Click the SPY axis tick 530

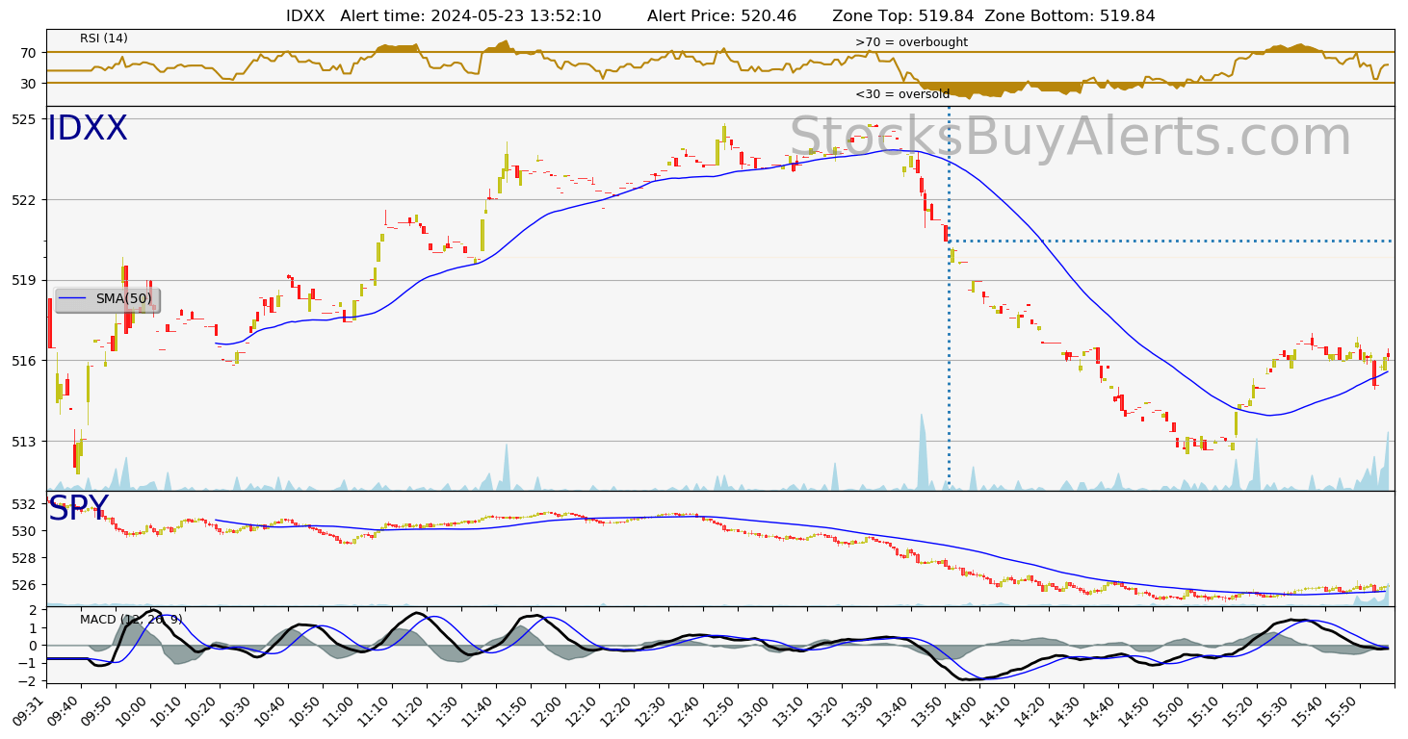[x=25, y=531]
